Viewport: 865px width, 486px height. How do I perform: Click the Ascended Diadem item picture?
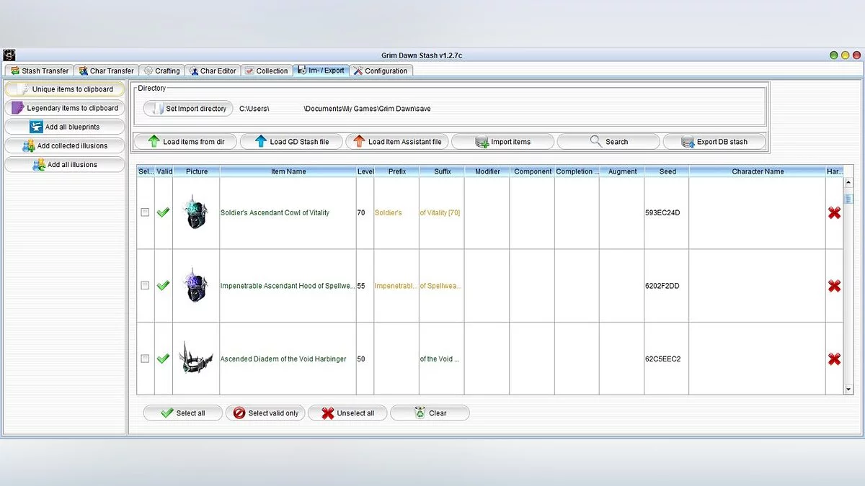[x=196, y=358]
